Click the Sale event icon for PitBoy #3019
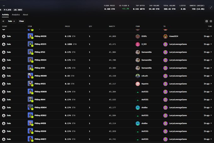 click(x=4, y=131)
